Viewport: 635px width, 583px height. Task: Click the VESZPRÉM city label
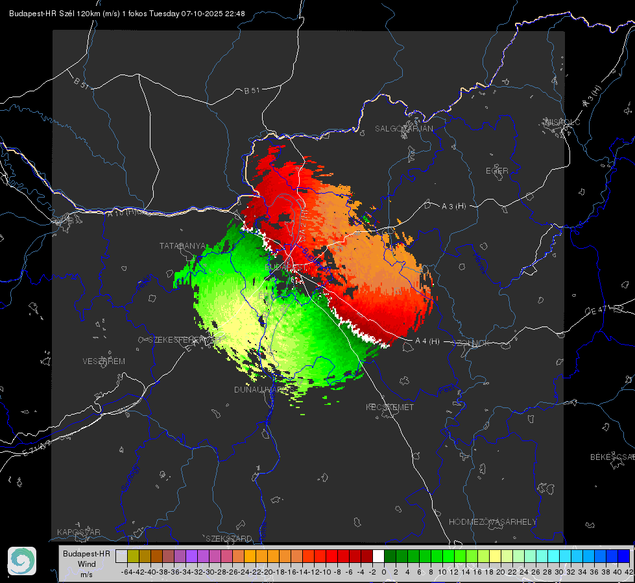[104, 361]
